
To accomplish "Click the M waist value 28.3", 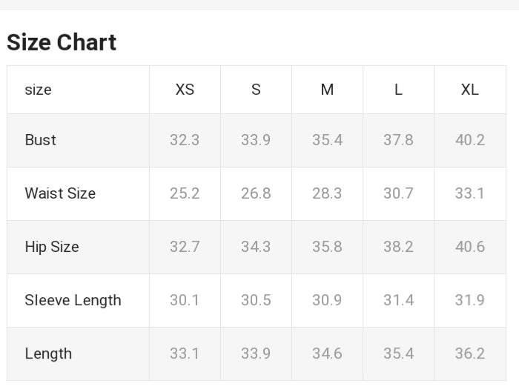I will coord(327,193).
